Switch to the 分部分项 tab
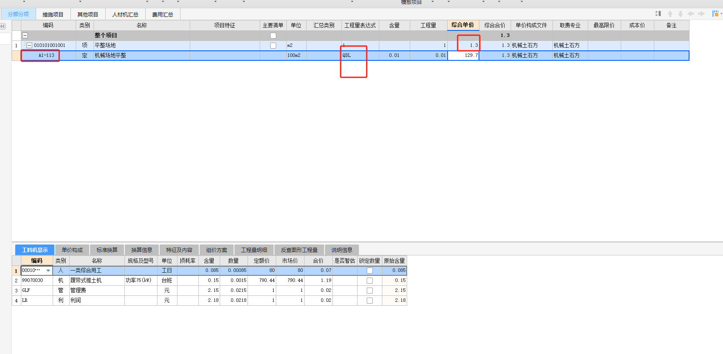This screenshot has width=723, height=354. point(18,14)
